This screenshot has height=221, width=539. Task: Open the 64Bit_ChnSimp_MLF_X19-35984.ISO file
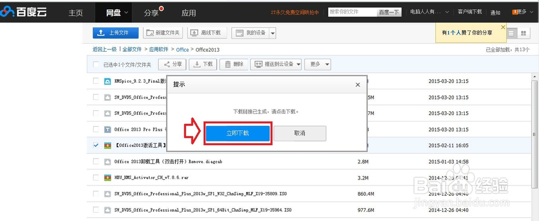(x=203, y=210)
